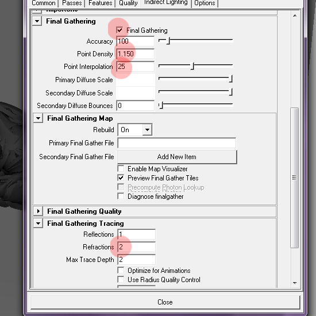Viewport: 316px width, 316px height.
Task: Check Optimize for Animations
Action: click(121, 270)
